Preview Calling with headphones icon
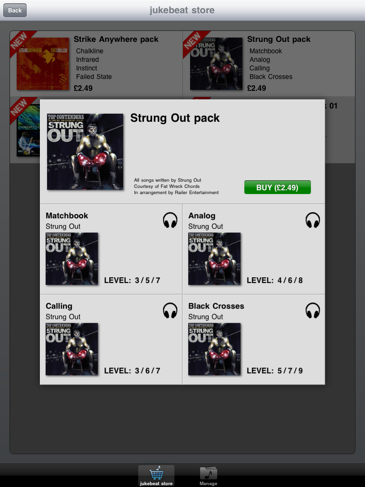The height and width of the screenshot is (487, 365). pos(170,311)
